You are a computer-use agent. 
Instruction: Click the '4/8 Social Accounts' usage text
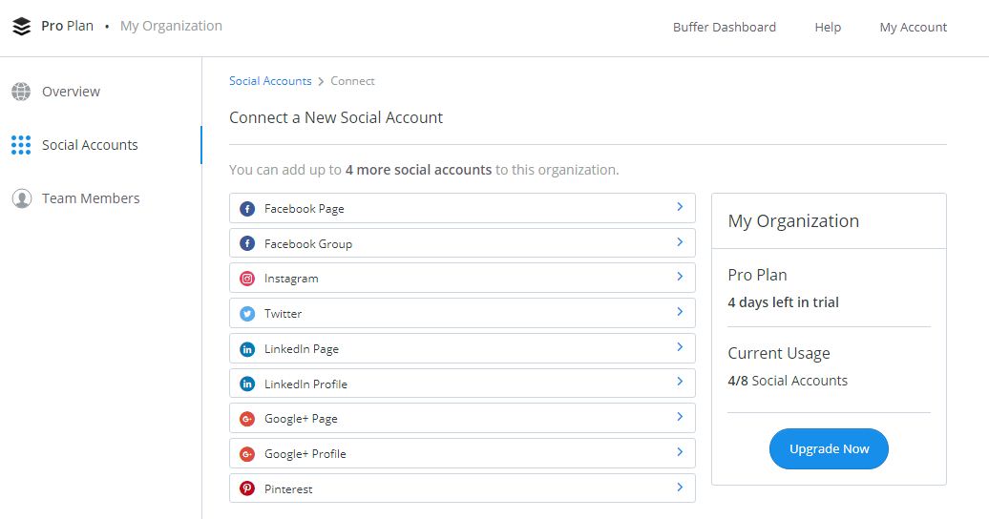coord(788,381)
